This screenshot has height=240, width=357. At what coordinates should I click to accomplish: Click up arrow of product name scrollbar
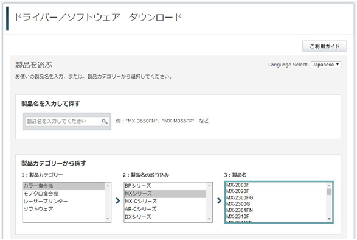click(x=329, y=186)
